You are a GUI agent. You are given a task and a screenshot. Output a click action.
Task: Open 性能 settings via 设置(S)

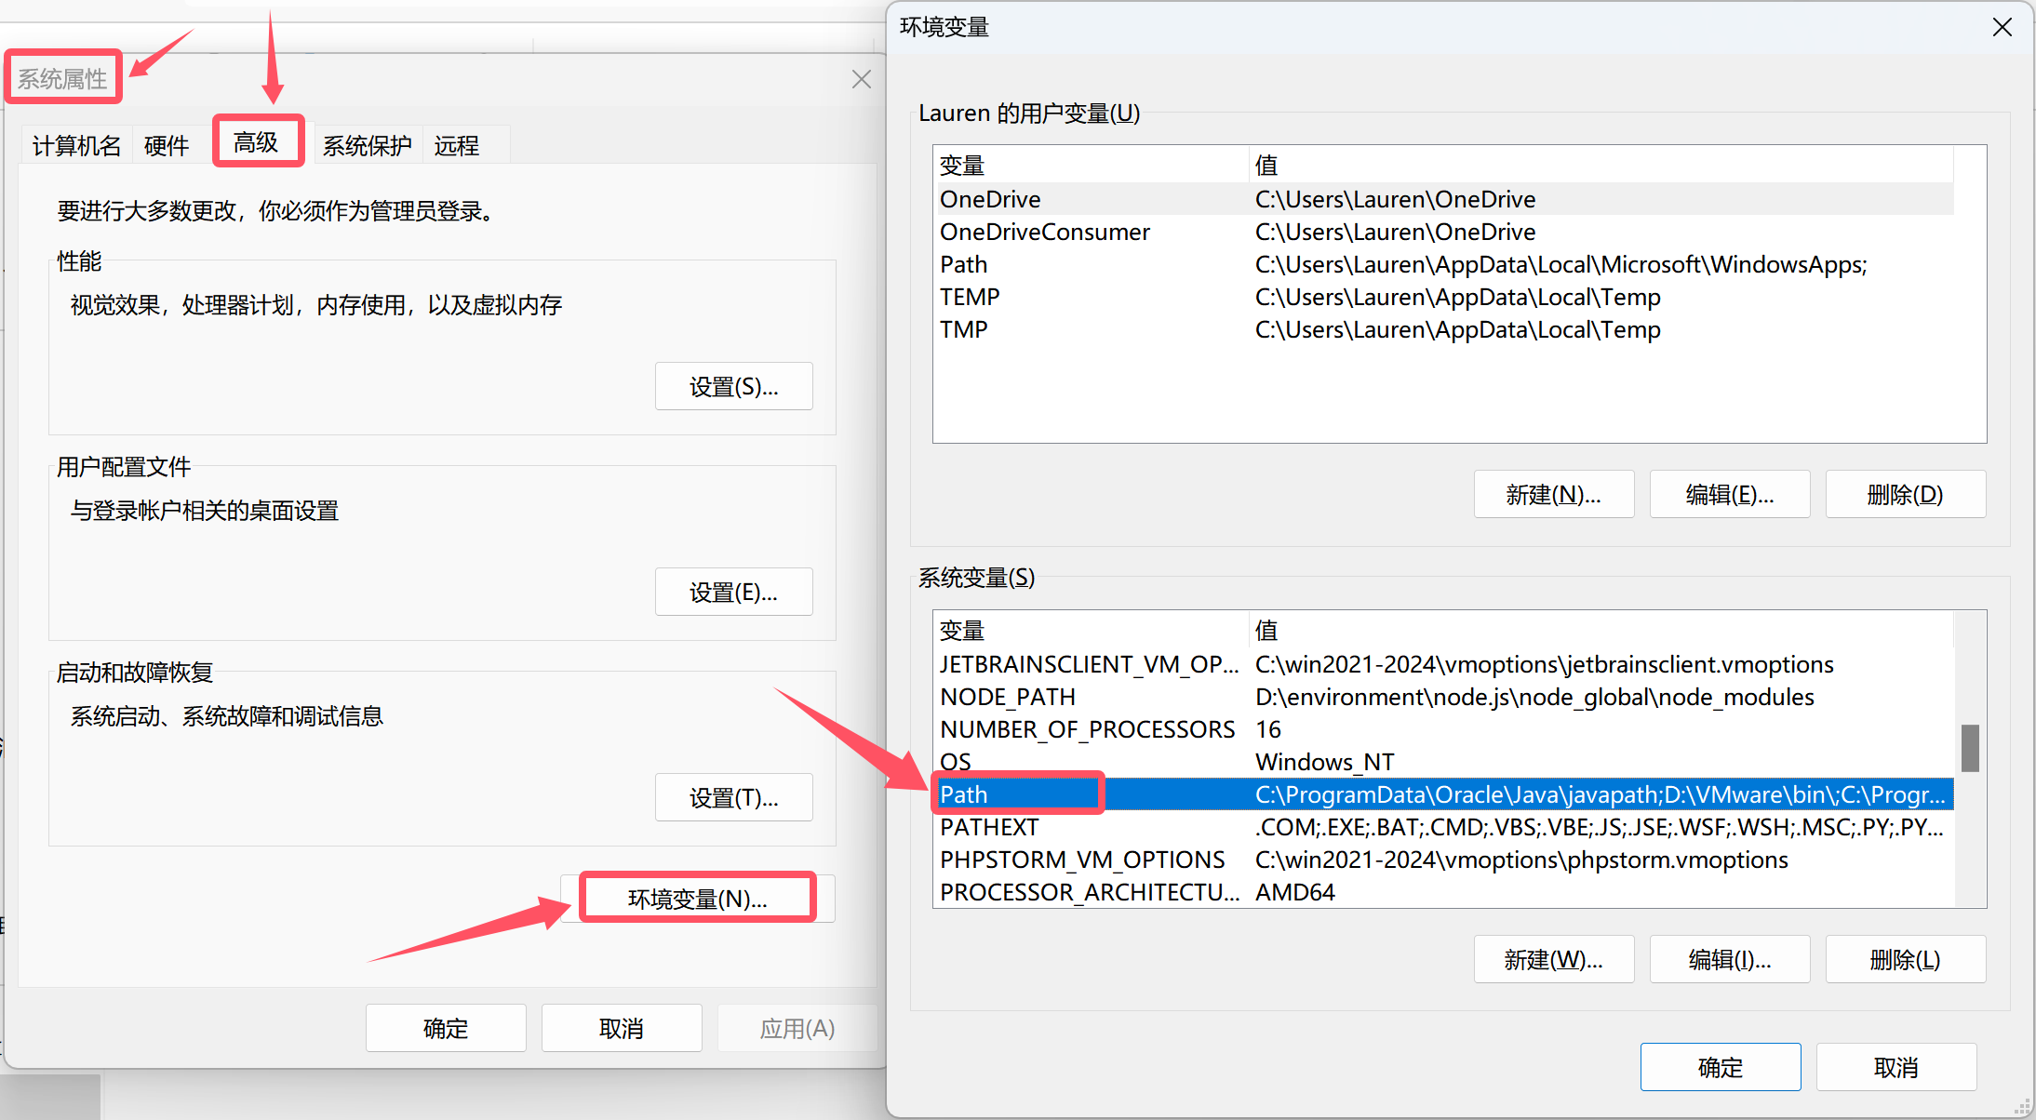click(x=733, y=386)
